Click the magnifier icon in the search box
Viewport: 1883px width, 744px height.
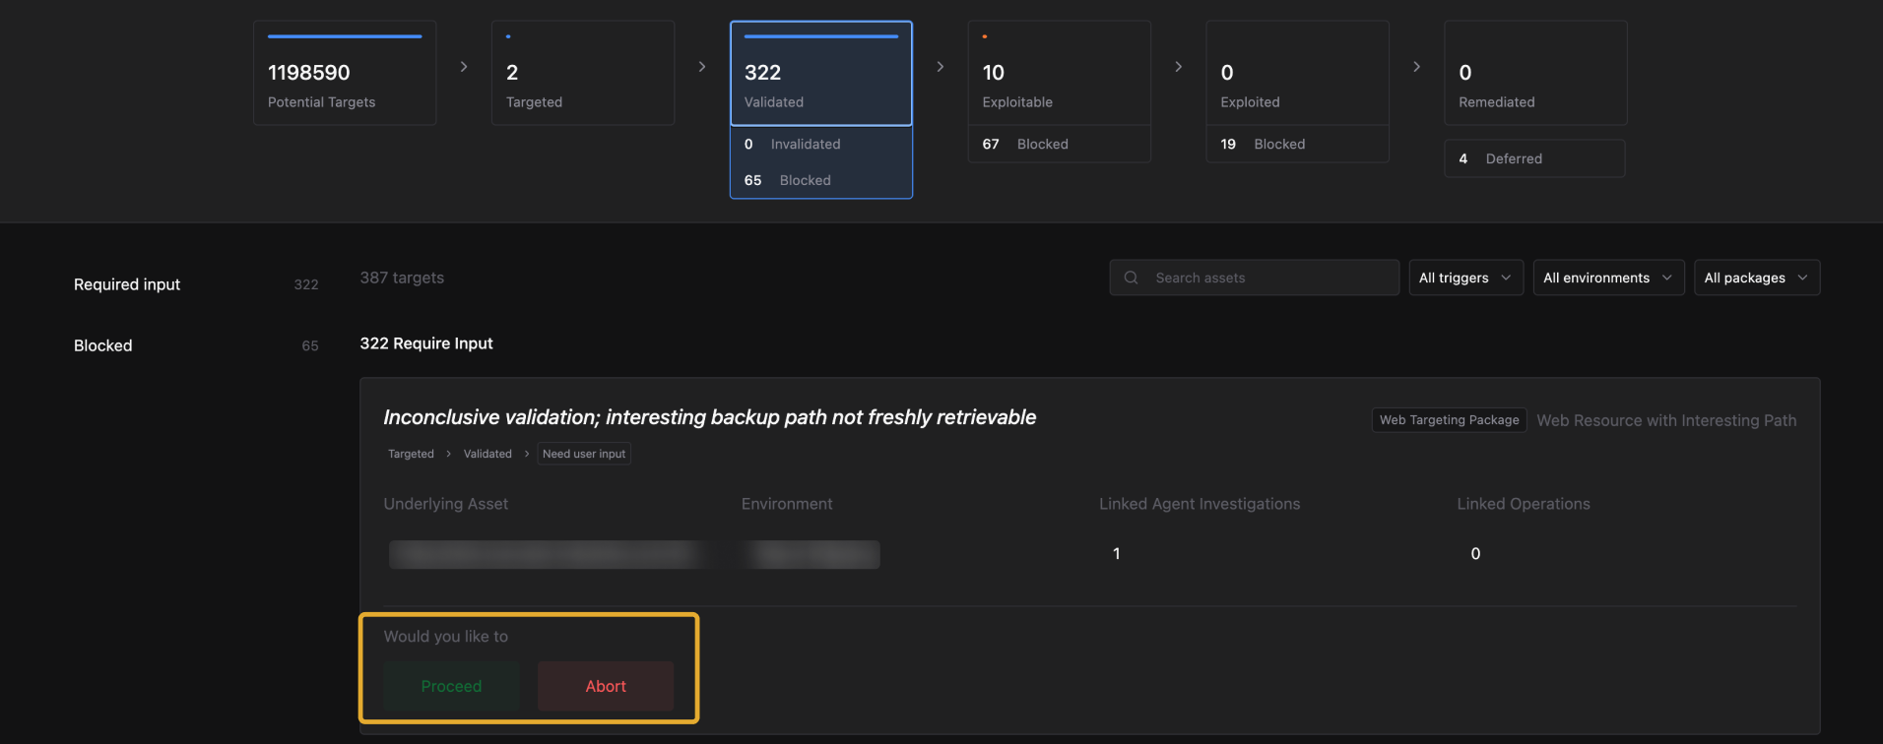click(x=1132, y=278)
